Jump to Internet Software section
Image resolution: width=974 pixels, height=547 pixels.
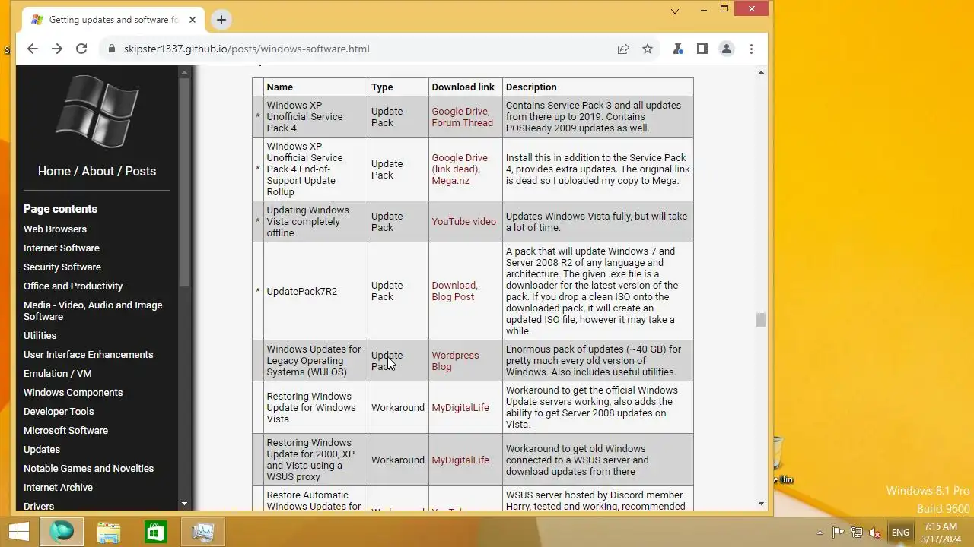tap(62, 248)
